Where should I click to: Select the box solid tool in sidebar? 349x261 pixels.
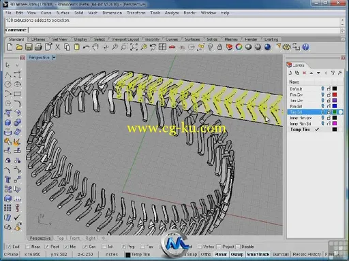[8, 122]
